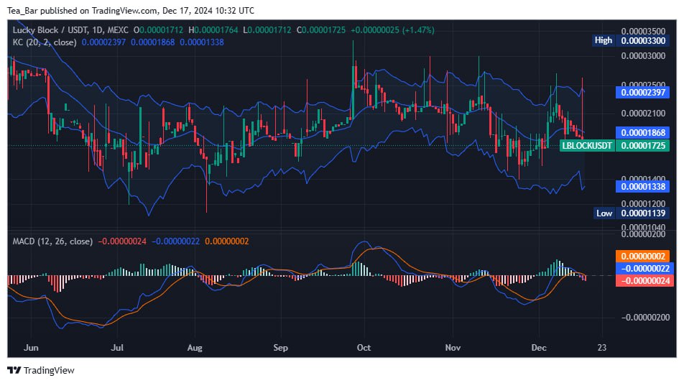Screen dimensions: 684x383
Task: Click the 'Oct' label on time axis
Action: tap(364, 348)
